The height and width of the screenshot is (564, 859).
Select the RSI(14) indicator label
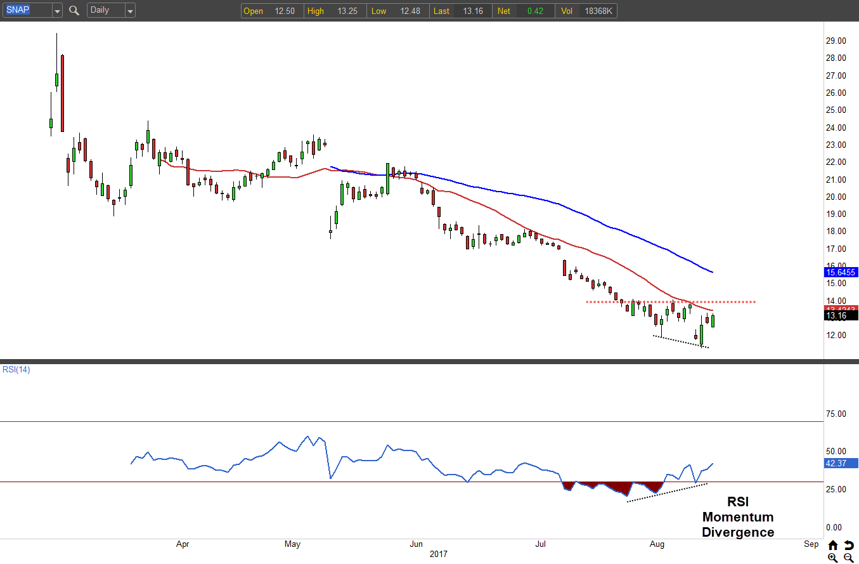pyautogui.click(x=15, y=369)
